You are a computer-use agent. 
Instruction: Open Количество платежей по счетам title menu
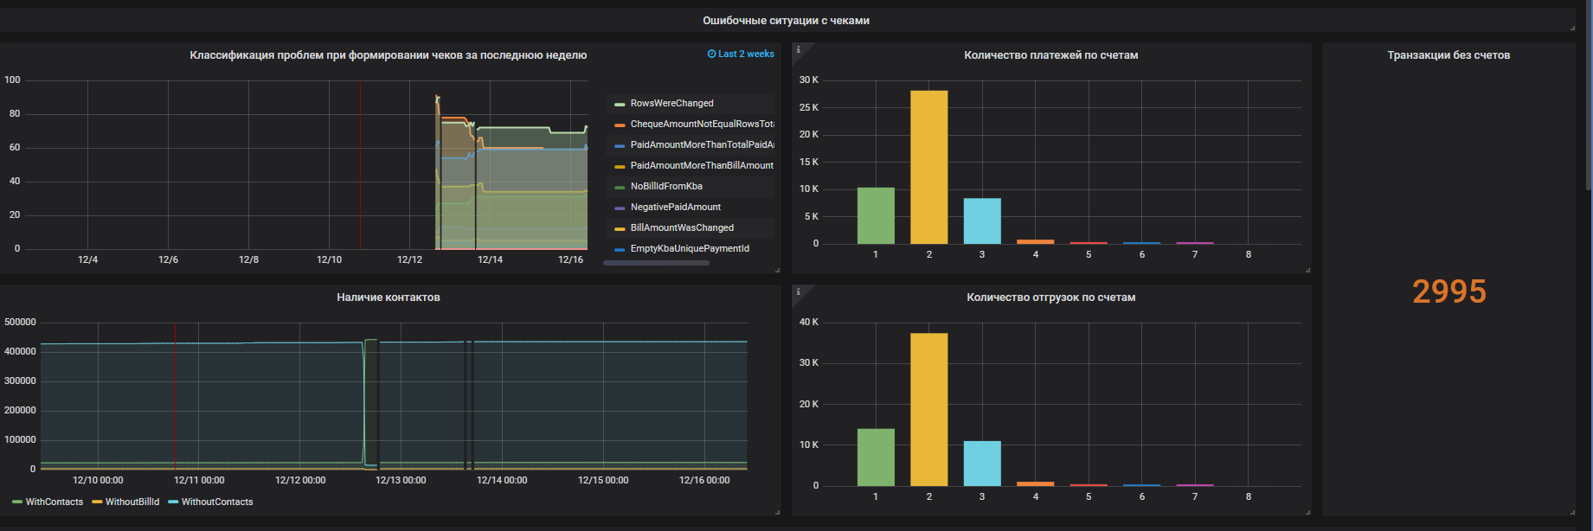point(1051,54)
